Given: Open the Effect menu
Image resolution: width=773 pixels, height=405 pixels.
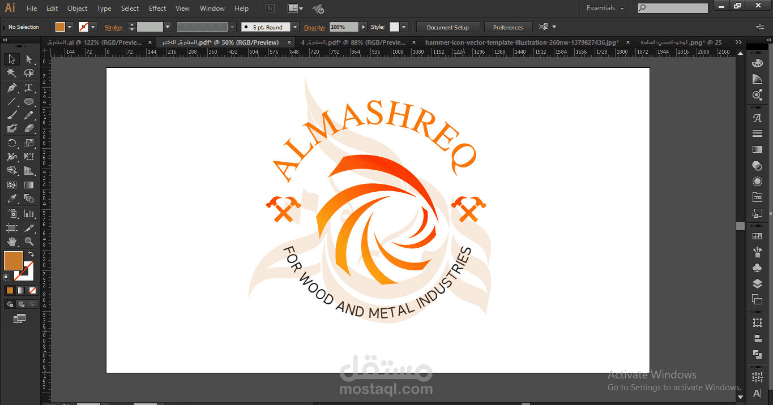Looking at the screenshot, I should click(157, 8).
